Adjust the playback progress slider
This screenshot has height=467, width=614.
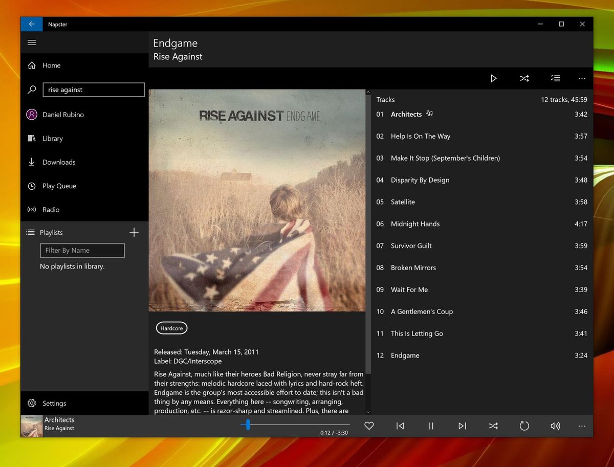[x=248, y=425]
